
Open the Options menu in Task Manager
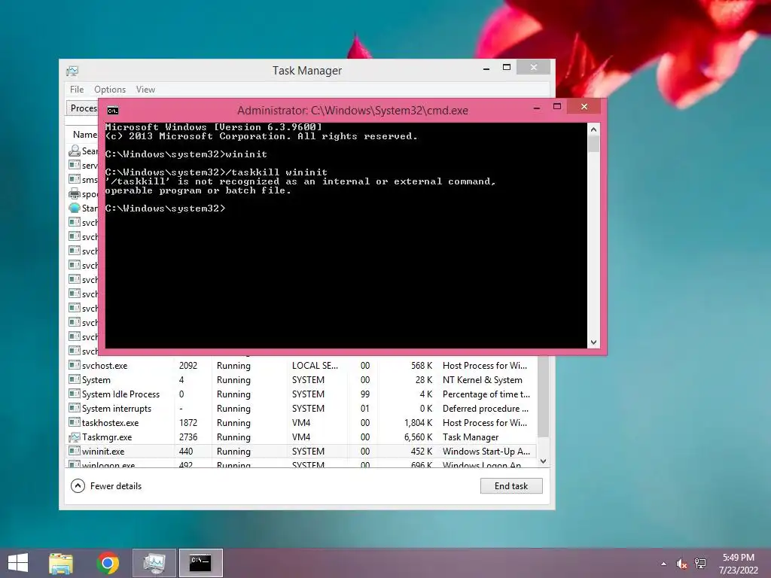tap(110, 90)
